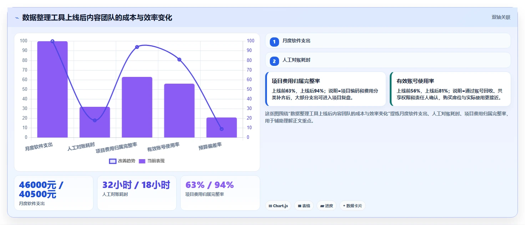Click the dashboard title 数据整理工具上线后内容团队的成本与效率变化
The image size is (525, 225).
[97, 17]
